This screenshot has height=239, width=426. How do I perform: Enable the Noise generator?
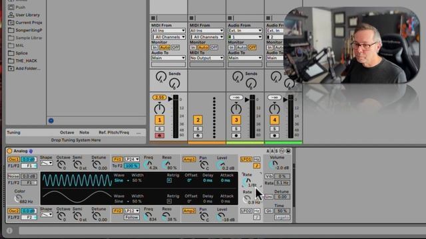tap(13, 176)
